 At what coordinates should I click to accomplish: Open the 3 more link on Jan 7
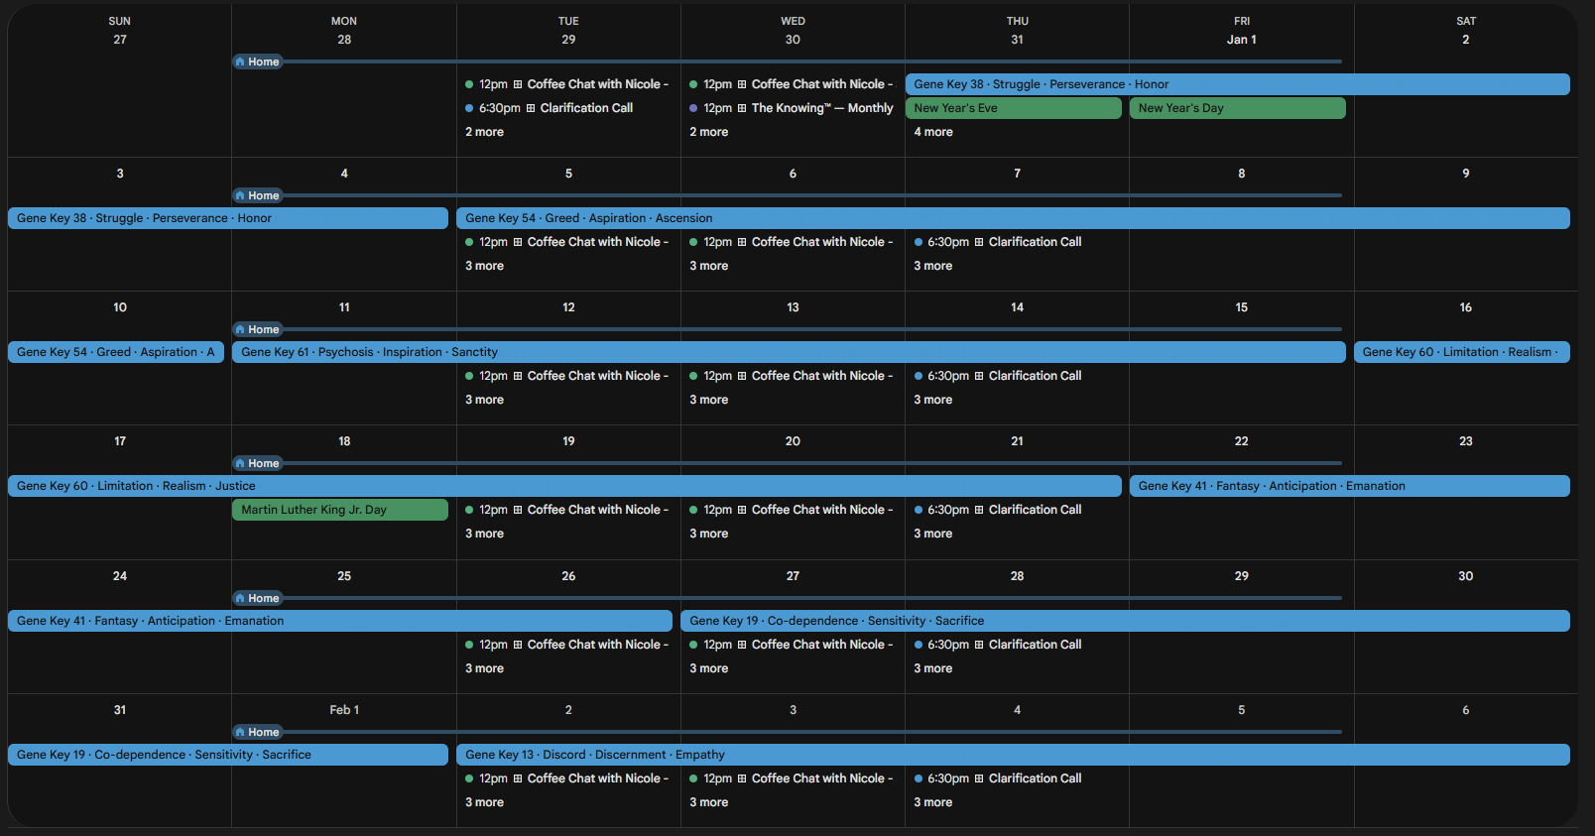[933, 266]
